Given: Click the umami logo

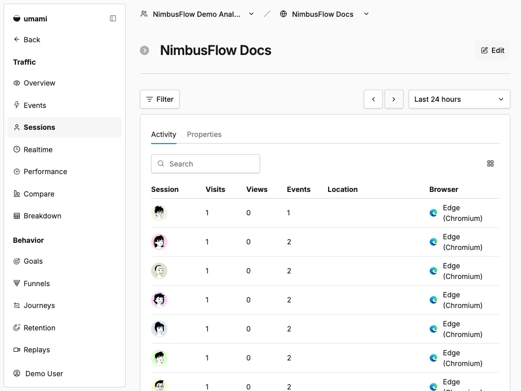Looking at the screenshot, I should (30, 19).
